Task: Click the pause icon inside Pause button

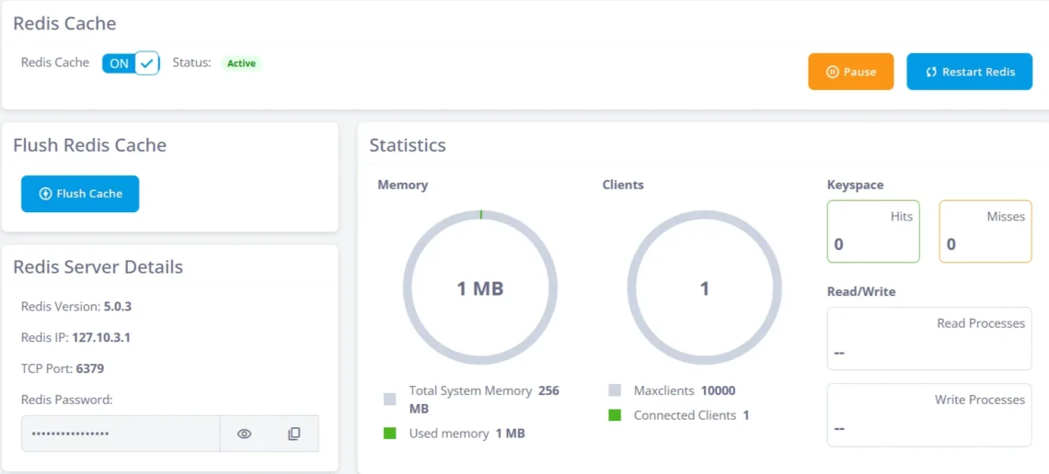Action: click(x=832, y=72)
